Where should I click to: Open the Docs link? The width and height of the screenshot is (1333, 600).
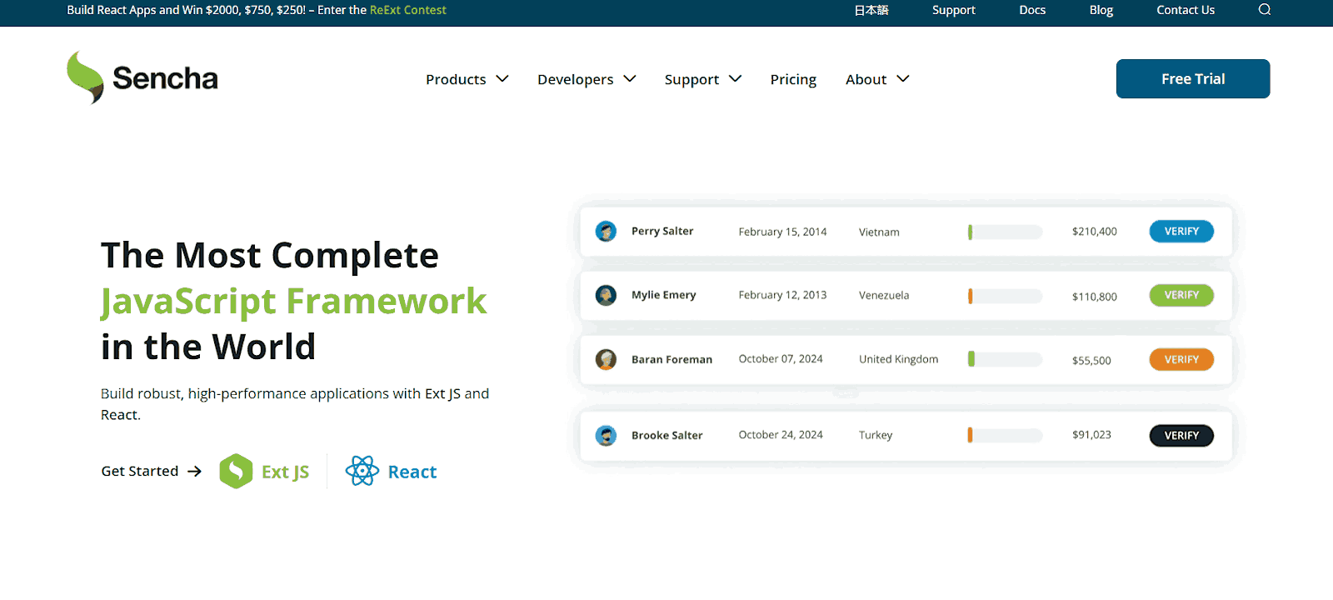coord(1032,10)
